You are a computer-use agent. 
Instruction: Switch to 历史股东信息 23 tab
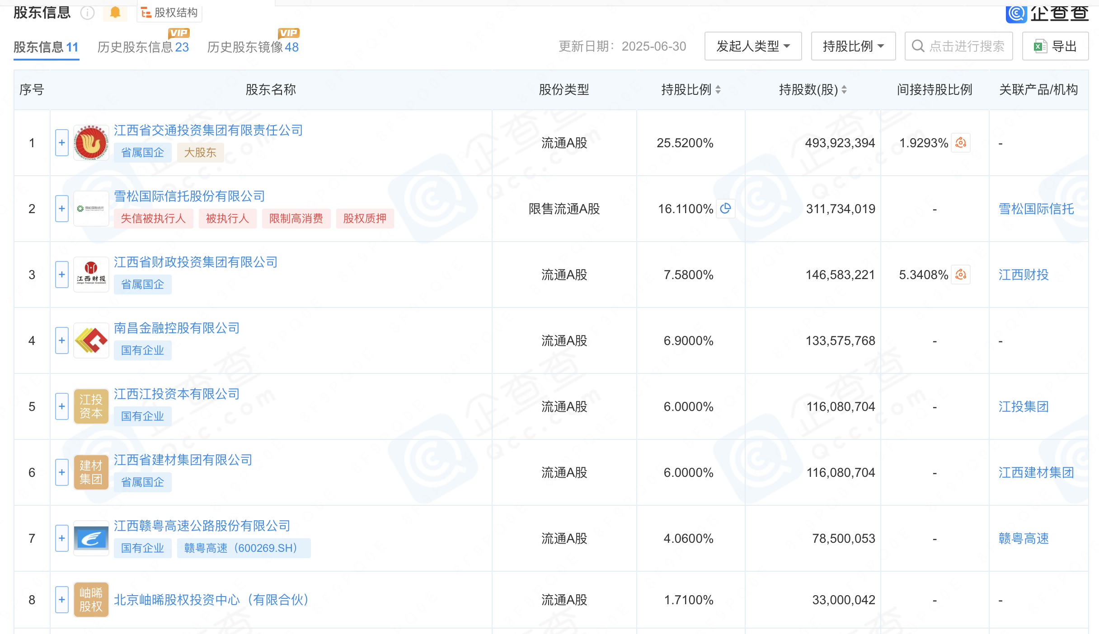(143, 47)
